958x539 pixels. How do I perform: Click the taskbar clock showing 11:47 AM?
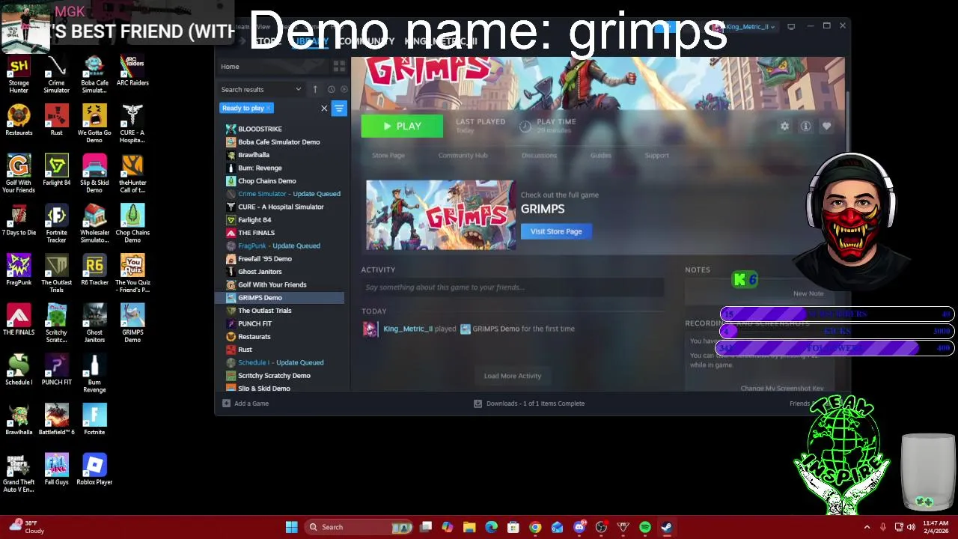point(936,527)
